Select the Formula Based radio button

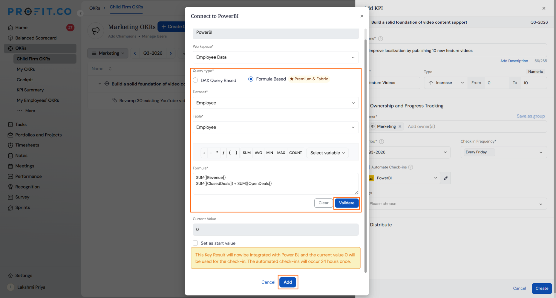point(251,79)
